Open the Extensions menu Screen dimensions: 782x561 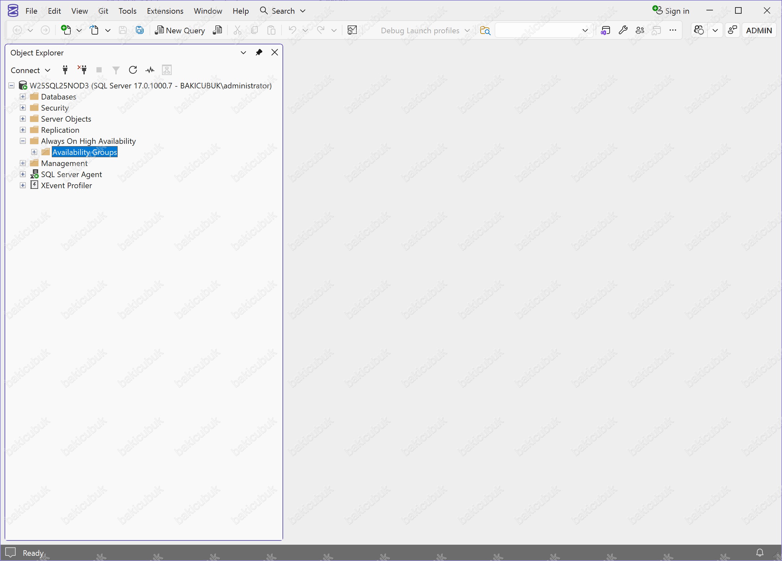(165, 11)
